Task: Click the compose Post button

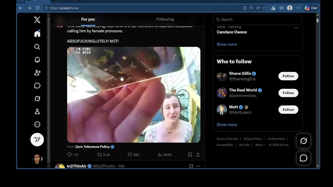Action: (37, 139)
